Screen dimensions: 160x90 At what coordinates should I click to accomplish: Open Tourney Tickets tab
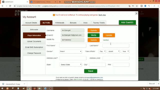[x=99, y=23]
